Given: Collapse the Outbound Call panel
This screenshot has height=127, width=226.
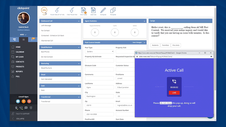Looking at the screenshot, I should [x=79, y=21].
